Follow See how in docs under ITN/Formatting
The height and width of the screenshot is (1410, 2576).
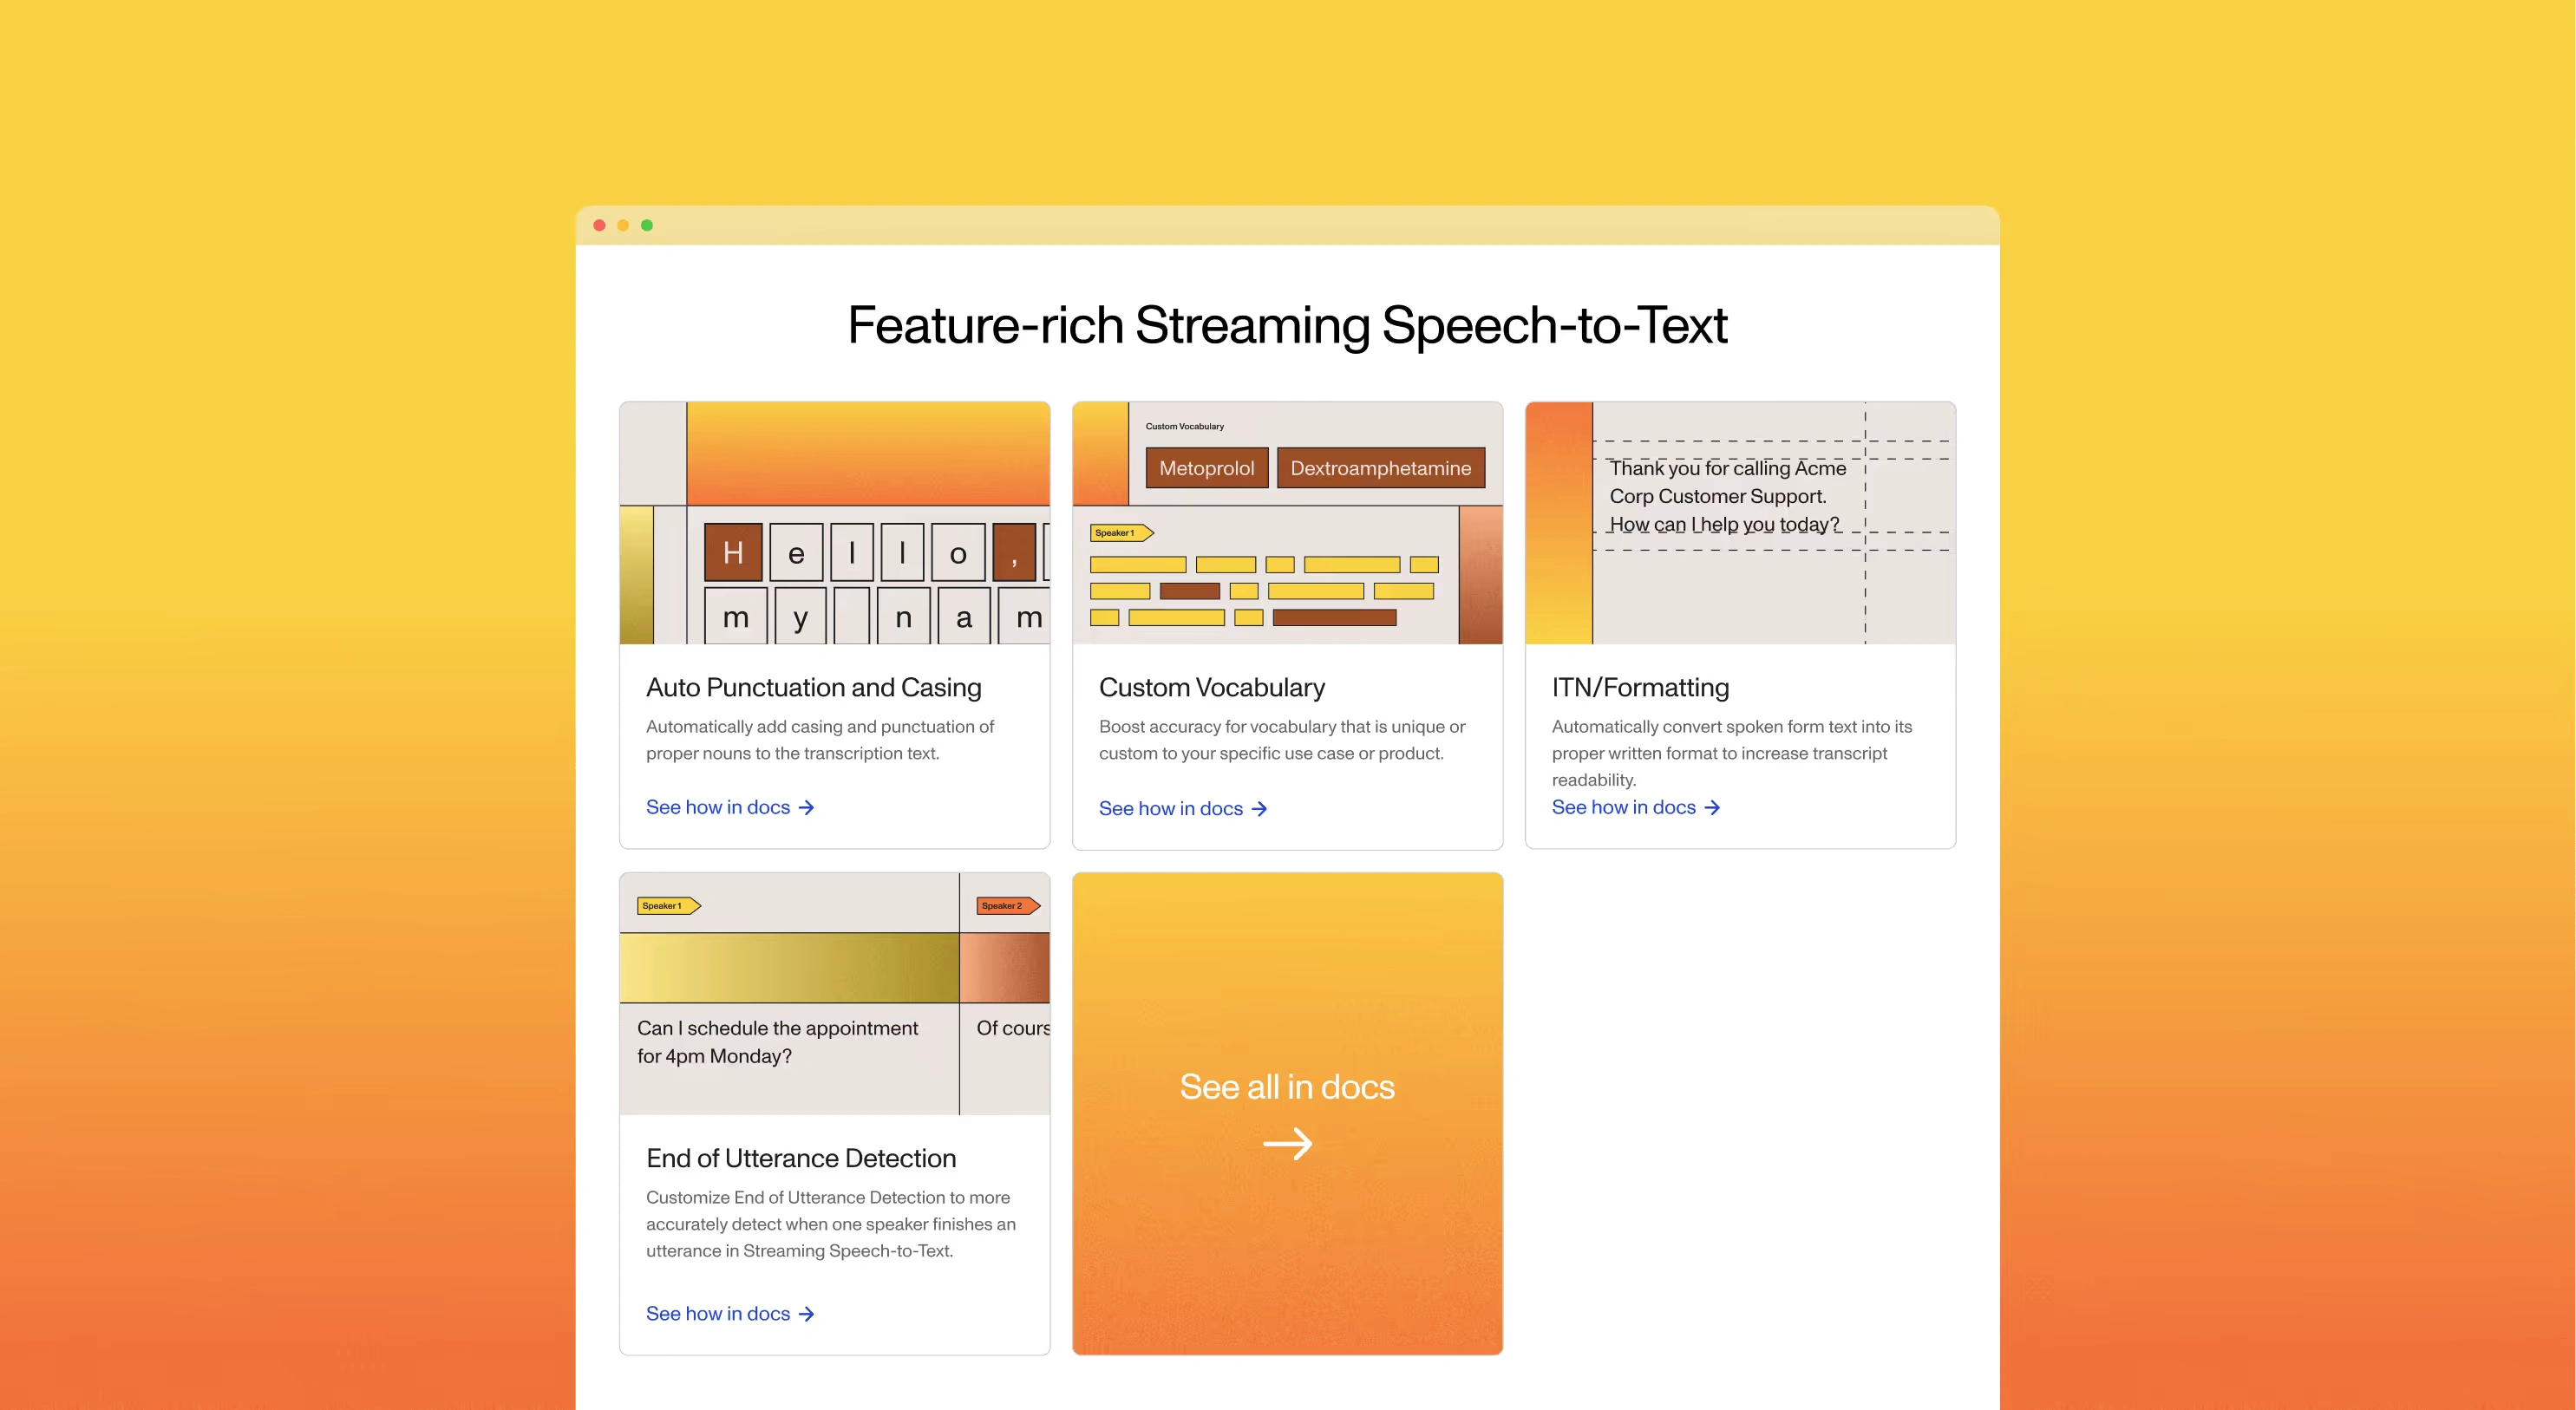click(x=1623, y=807)
